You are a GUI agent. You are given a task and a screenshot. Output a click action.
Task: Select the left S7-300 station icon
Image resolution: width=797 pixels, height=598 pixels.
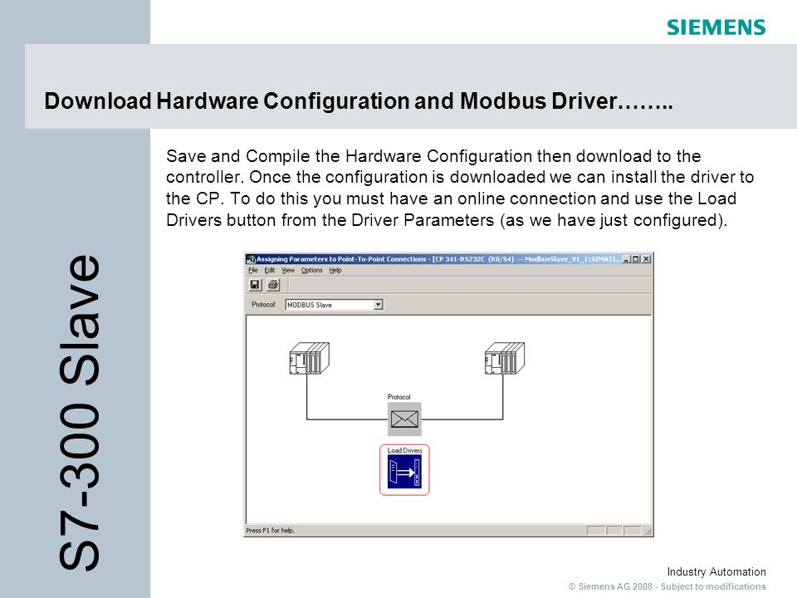[x=309, y=359]
